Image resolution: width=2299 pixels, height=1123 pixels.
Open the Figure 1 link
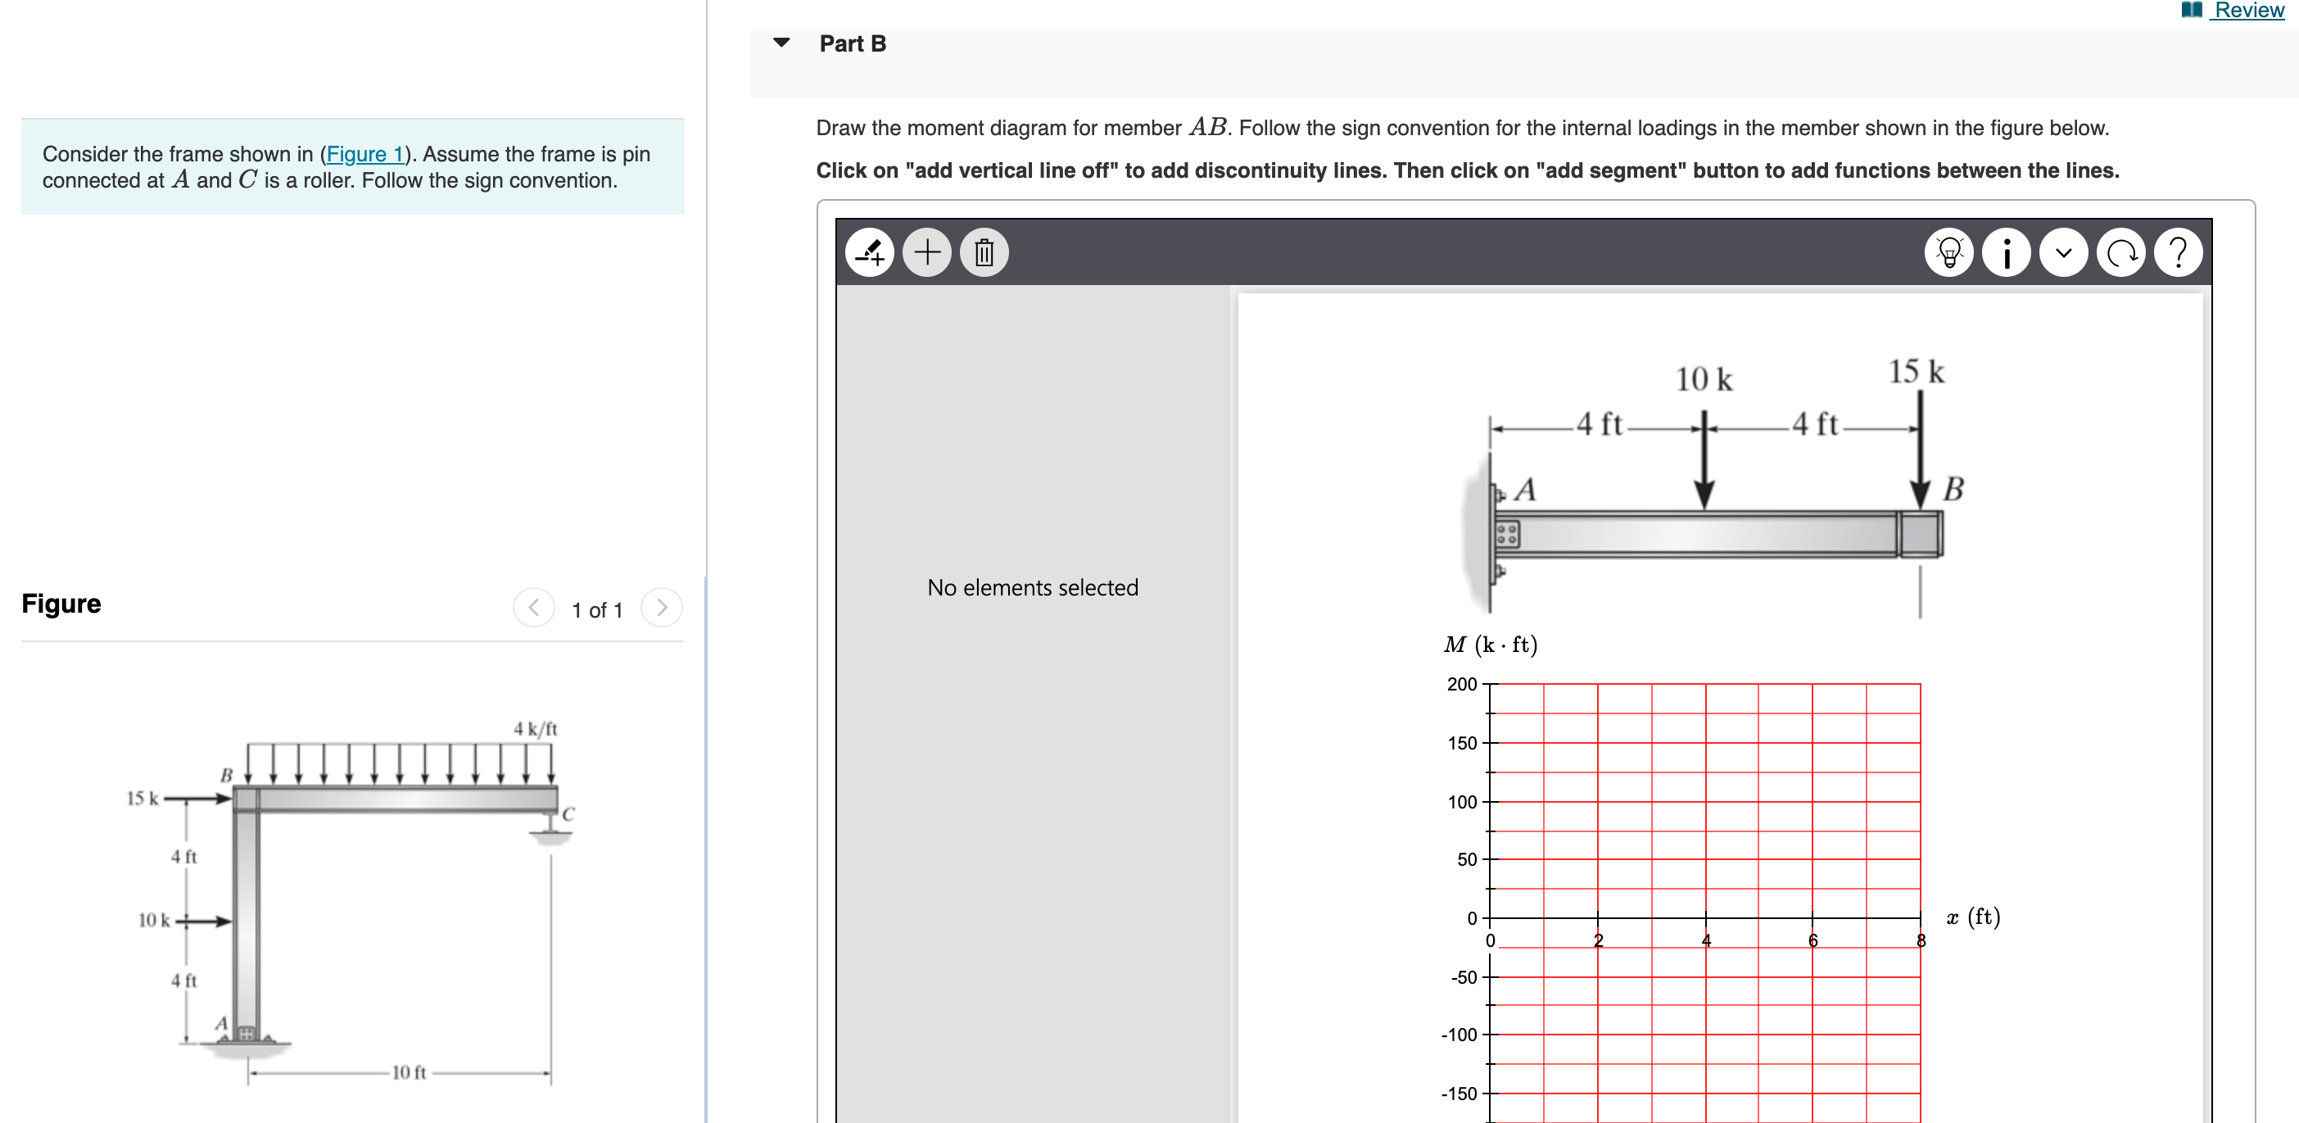tap(364, 153)
